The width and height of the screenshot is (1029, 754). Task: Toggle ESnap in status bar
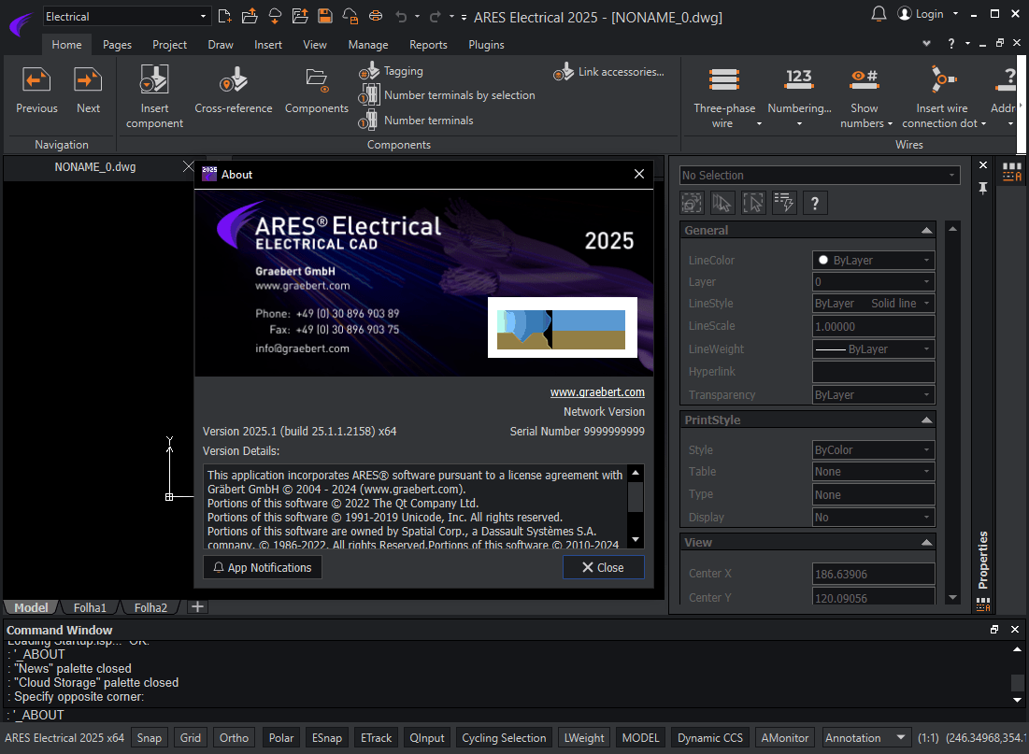tap(327, 737)
